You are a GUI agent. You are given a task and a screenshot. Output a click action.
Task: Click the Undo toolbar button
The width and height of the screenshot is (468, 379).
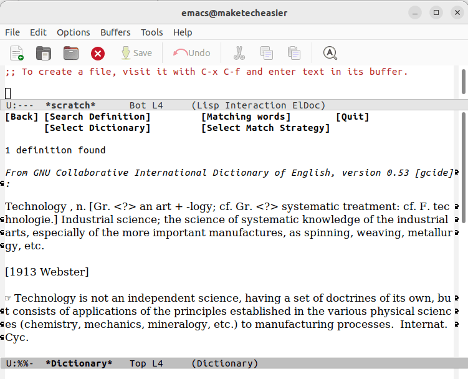(x=191, y=53)
